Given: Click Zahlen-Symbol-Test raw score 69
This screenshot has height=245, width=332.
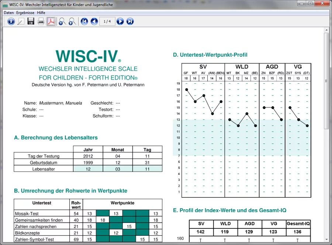Looking at the screenshot, I should pos(76,239).
